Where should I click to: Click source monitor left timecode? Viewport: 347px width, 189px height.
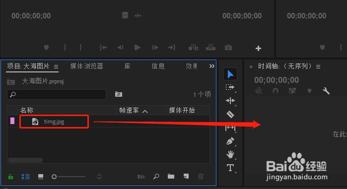click(31, 16)
